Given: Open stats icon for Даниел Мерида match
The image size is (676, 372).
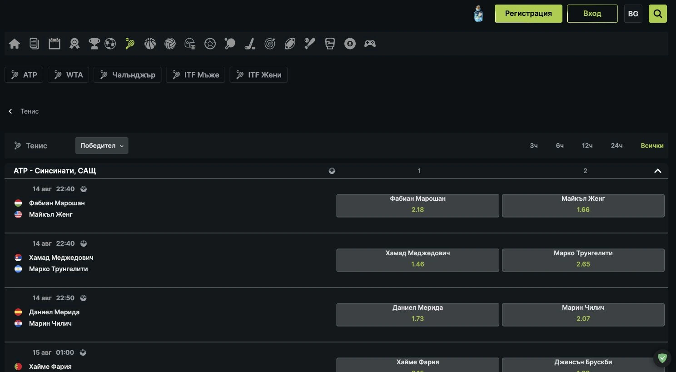Looking at the screenshot, I should [84, 298].
